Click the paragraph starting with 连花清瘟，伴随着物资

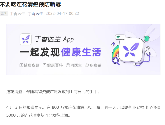tap(53, 92)
